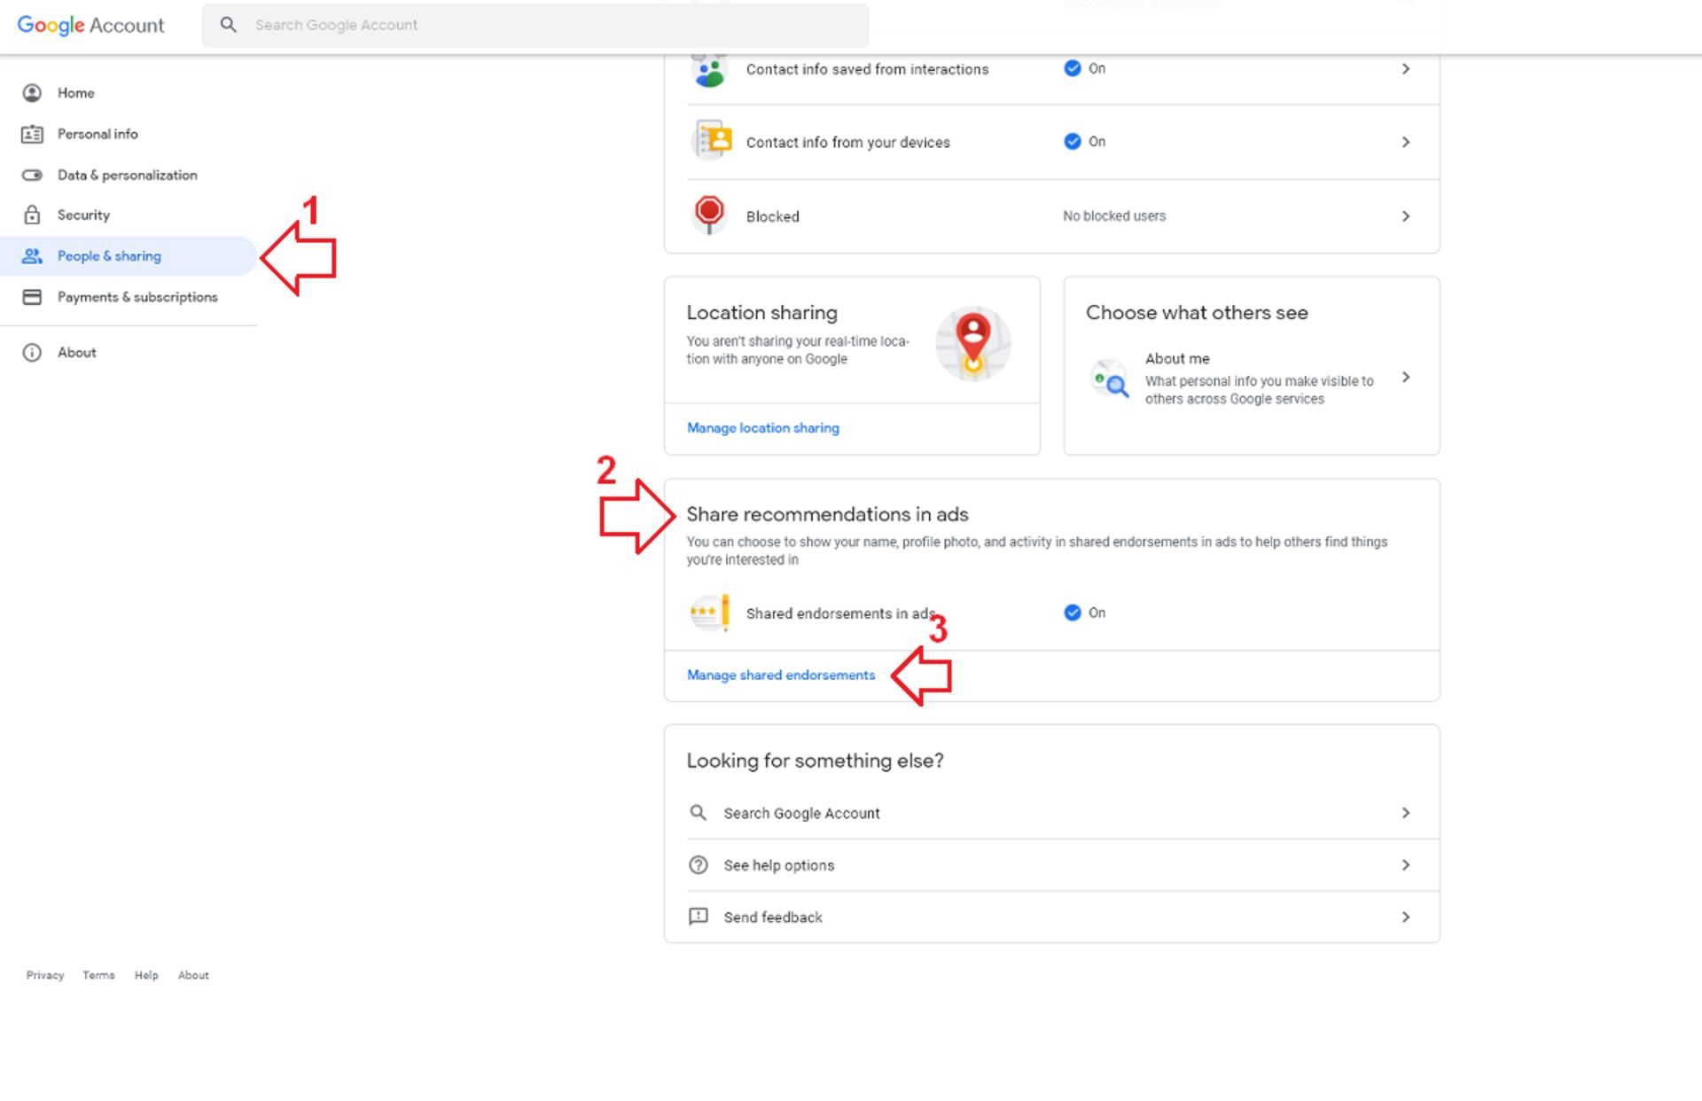The height and width of the screenshot is (1101, 1702).
Task: Toggle Contact info from your devices On checkmark
Action: [x=1073, y=142]
